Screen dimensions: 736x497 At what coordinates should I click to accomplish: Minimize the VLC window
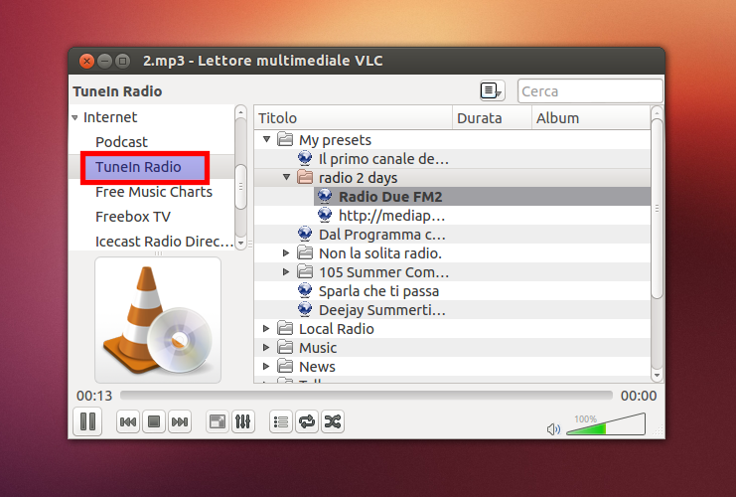pyautogui.click(x=104, y=61)
